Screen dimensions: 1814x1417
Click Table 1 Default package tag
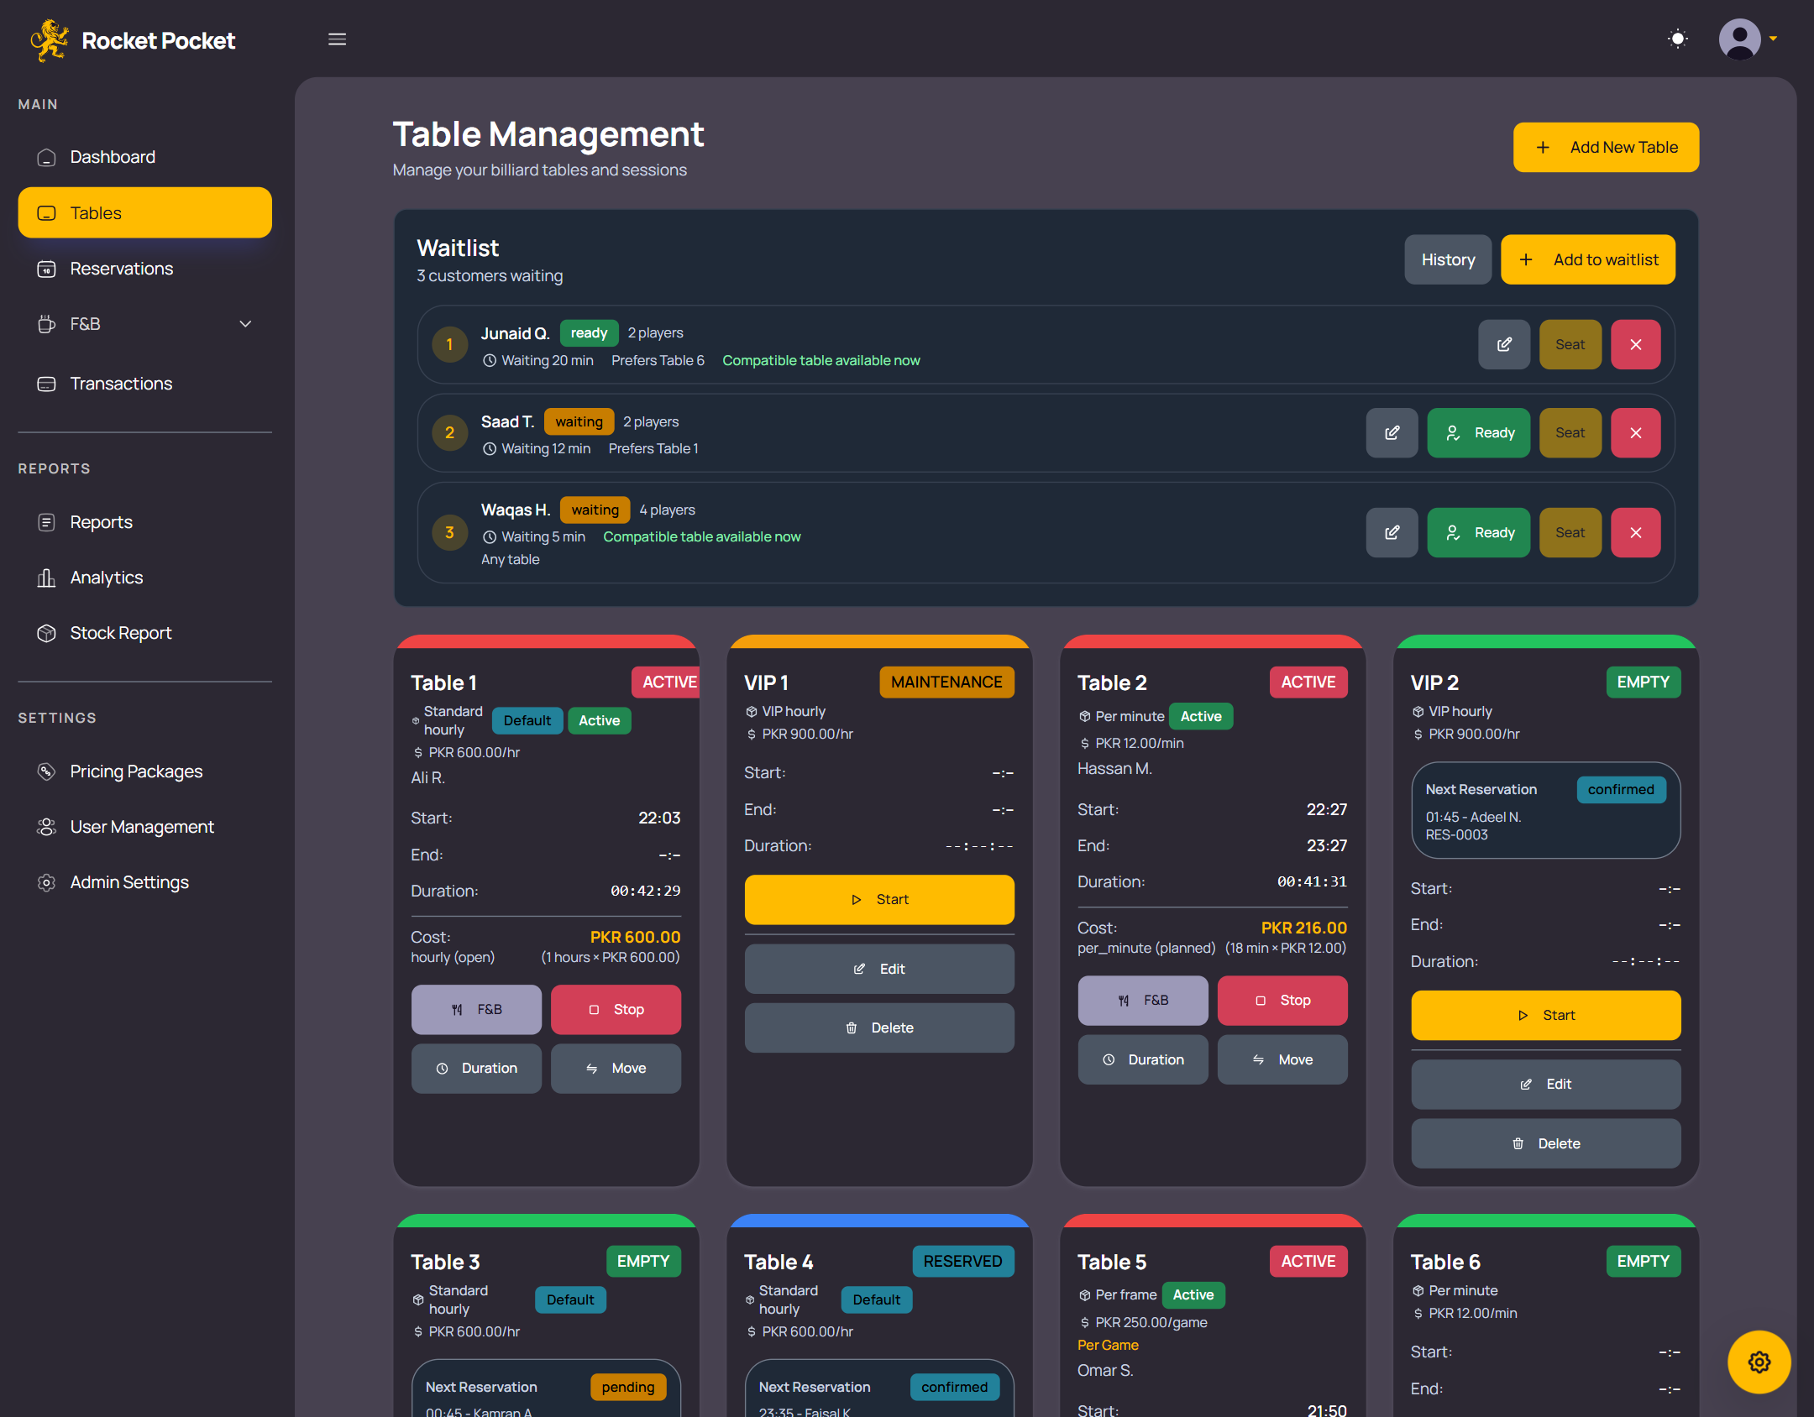point(527,721)
